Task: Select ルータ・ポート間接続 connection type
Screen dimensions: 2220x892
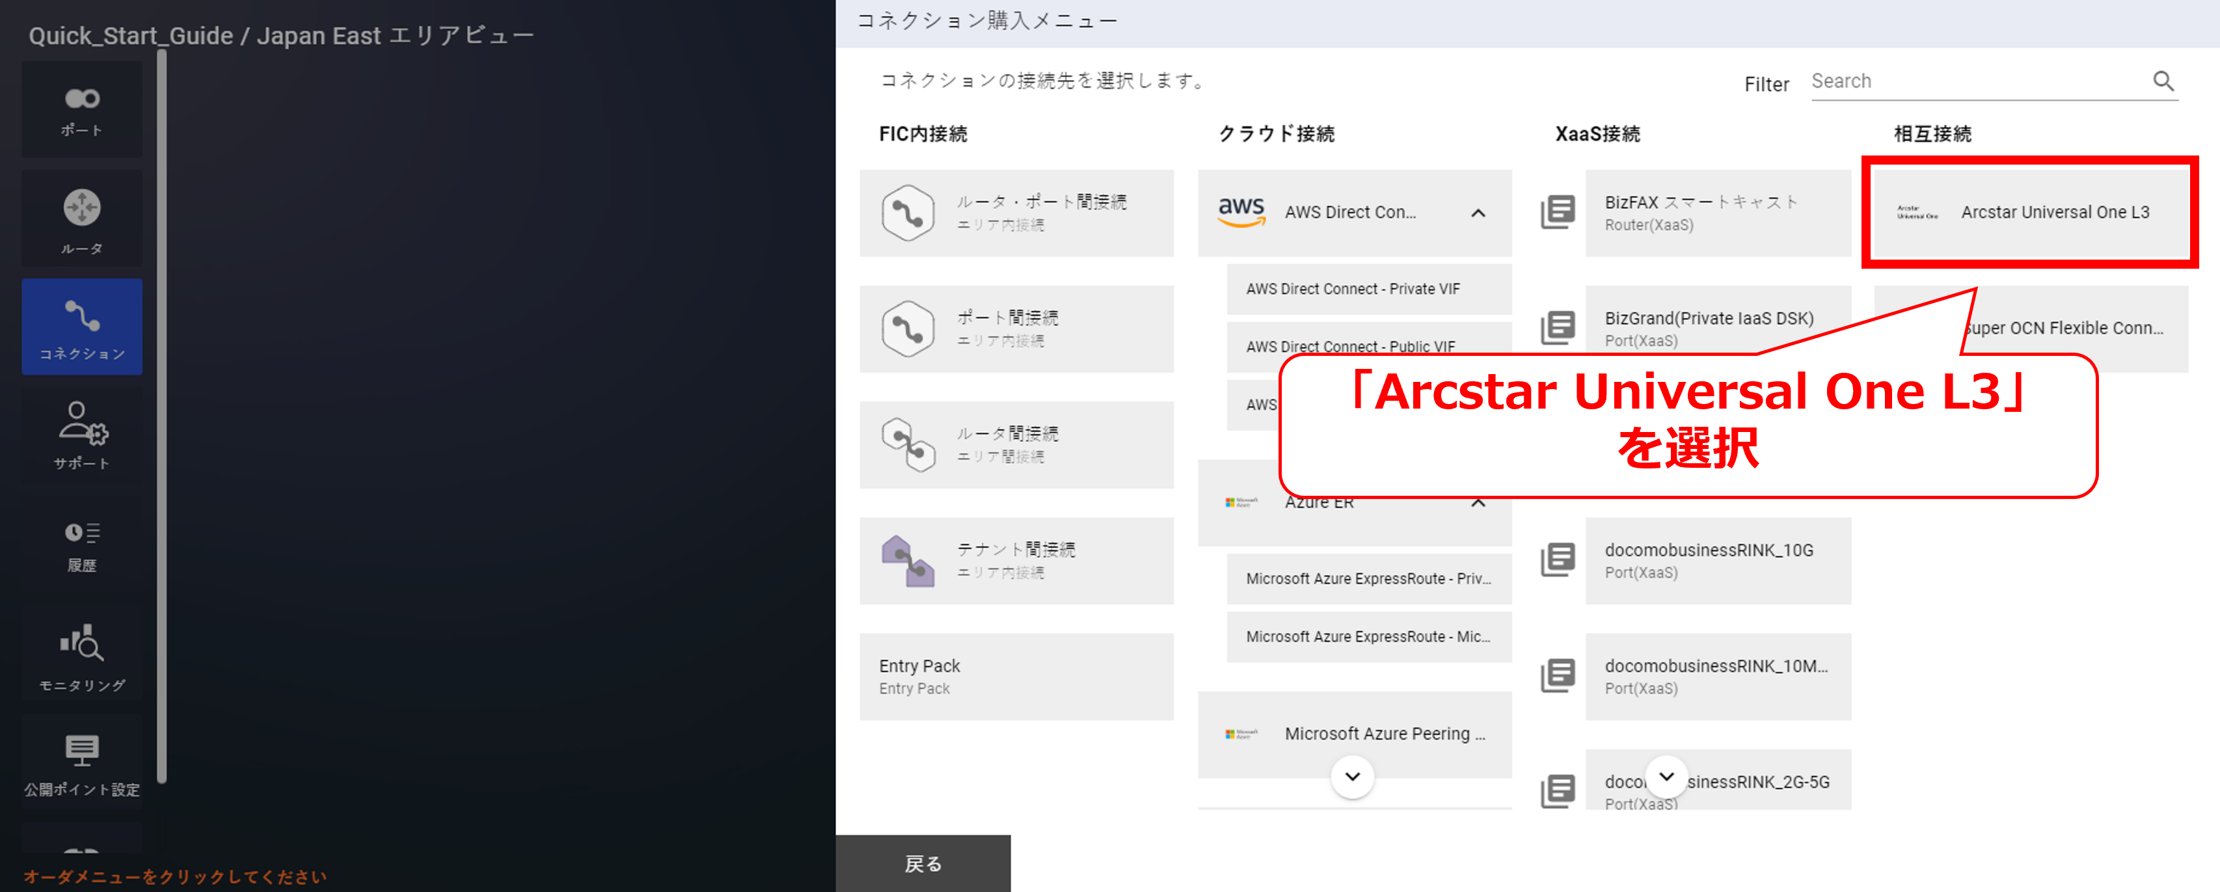Action: 1016,213
